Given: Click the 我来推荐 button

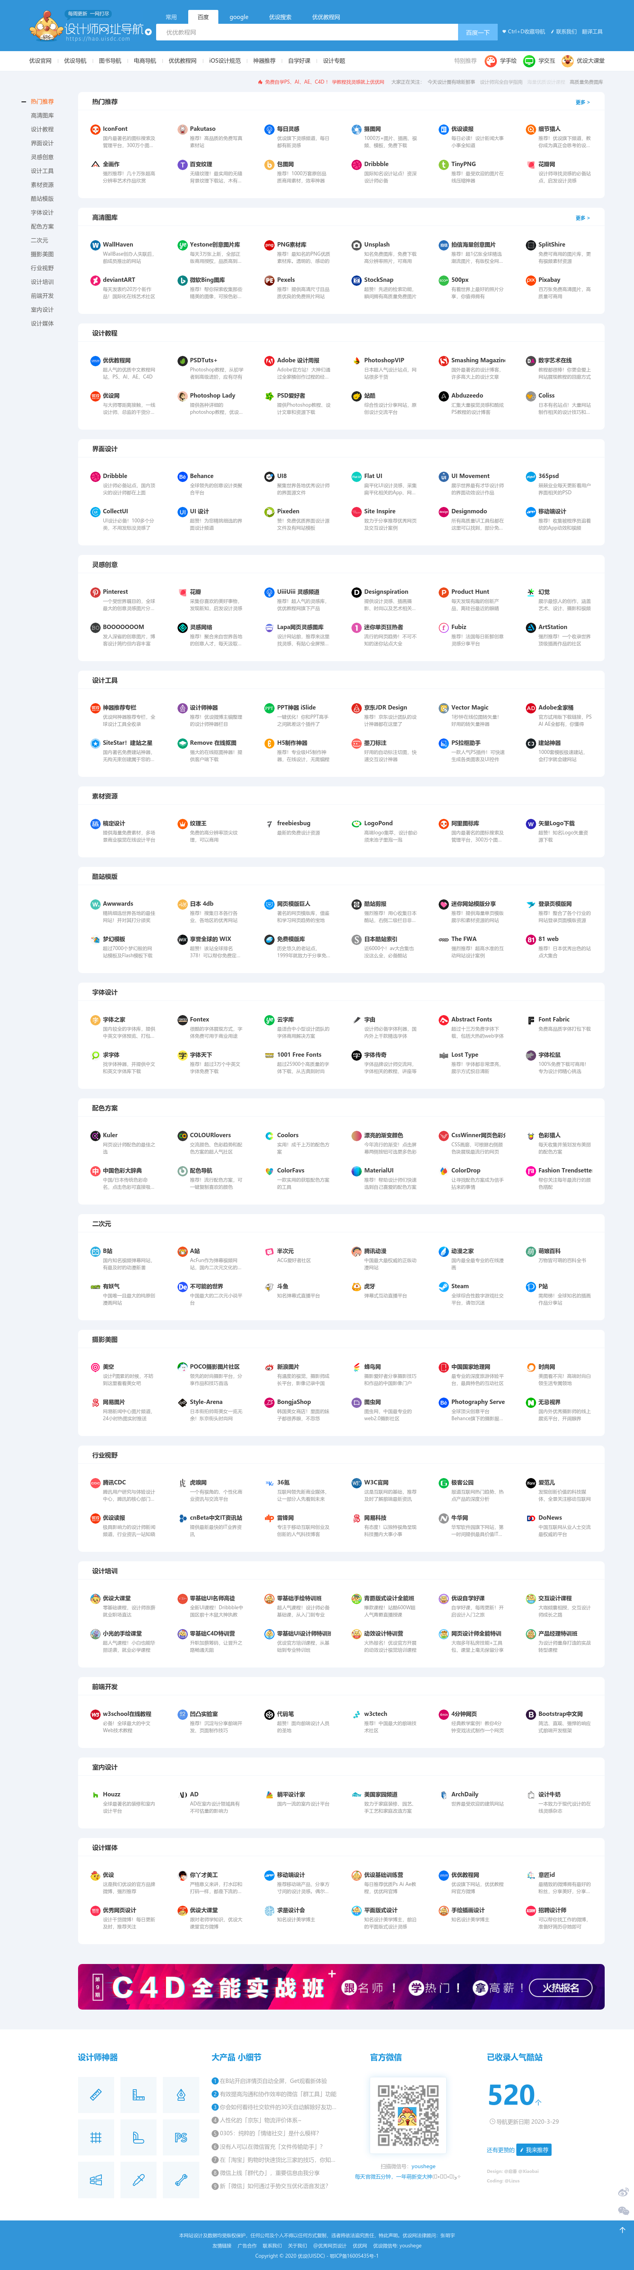Looking at the screenshot, I should 535,2149.
